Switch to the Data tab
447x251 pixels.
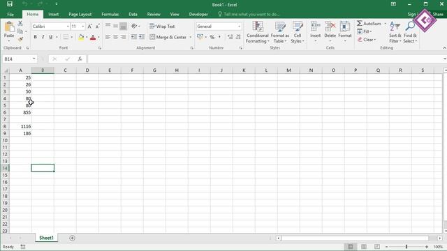pos(133,14)
